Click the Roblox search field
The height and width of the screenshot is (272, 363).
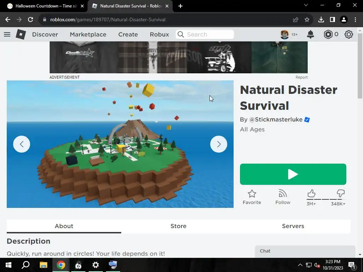[205, 34]
